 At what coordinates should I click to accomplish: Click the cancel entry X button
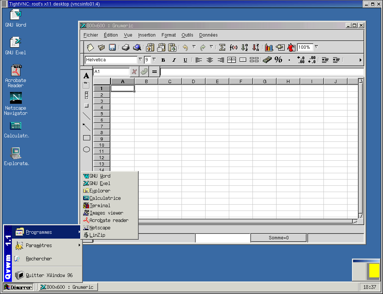coord(134,72)
